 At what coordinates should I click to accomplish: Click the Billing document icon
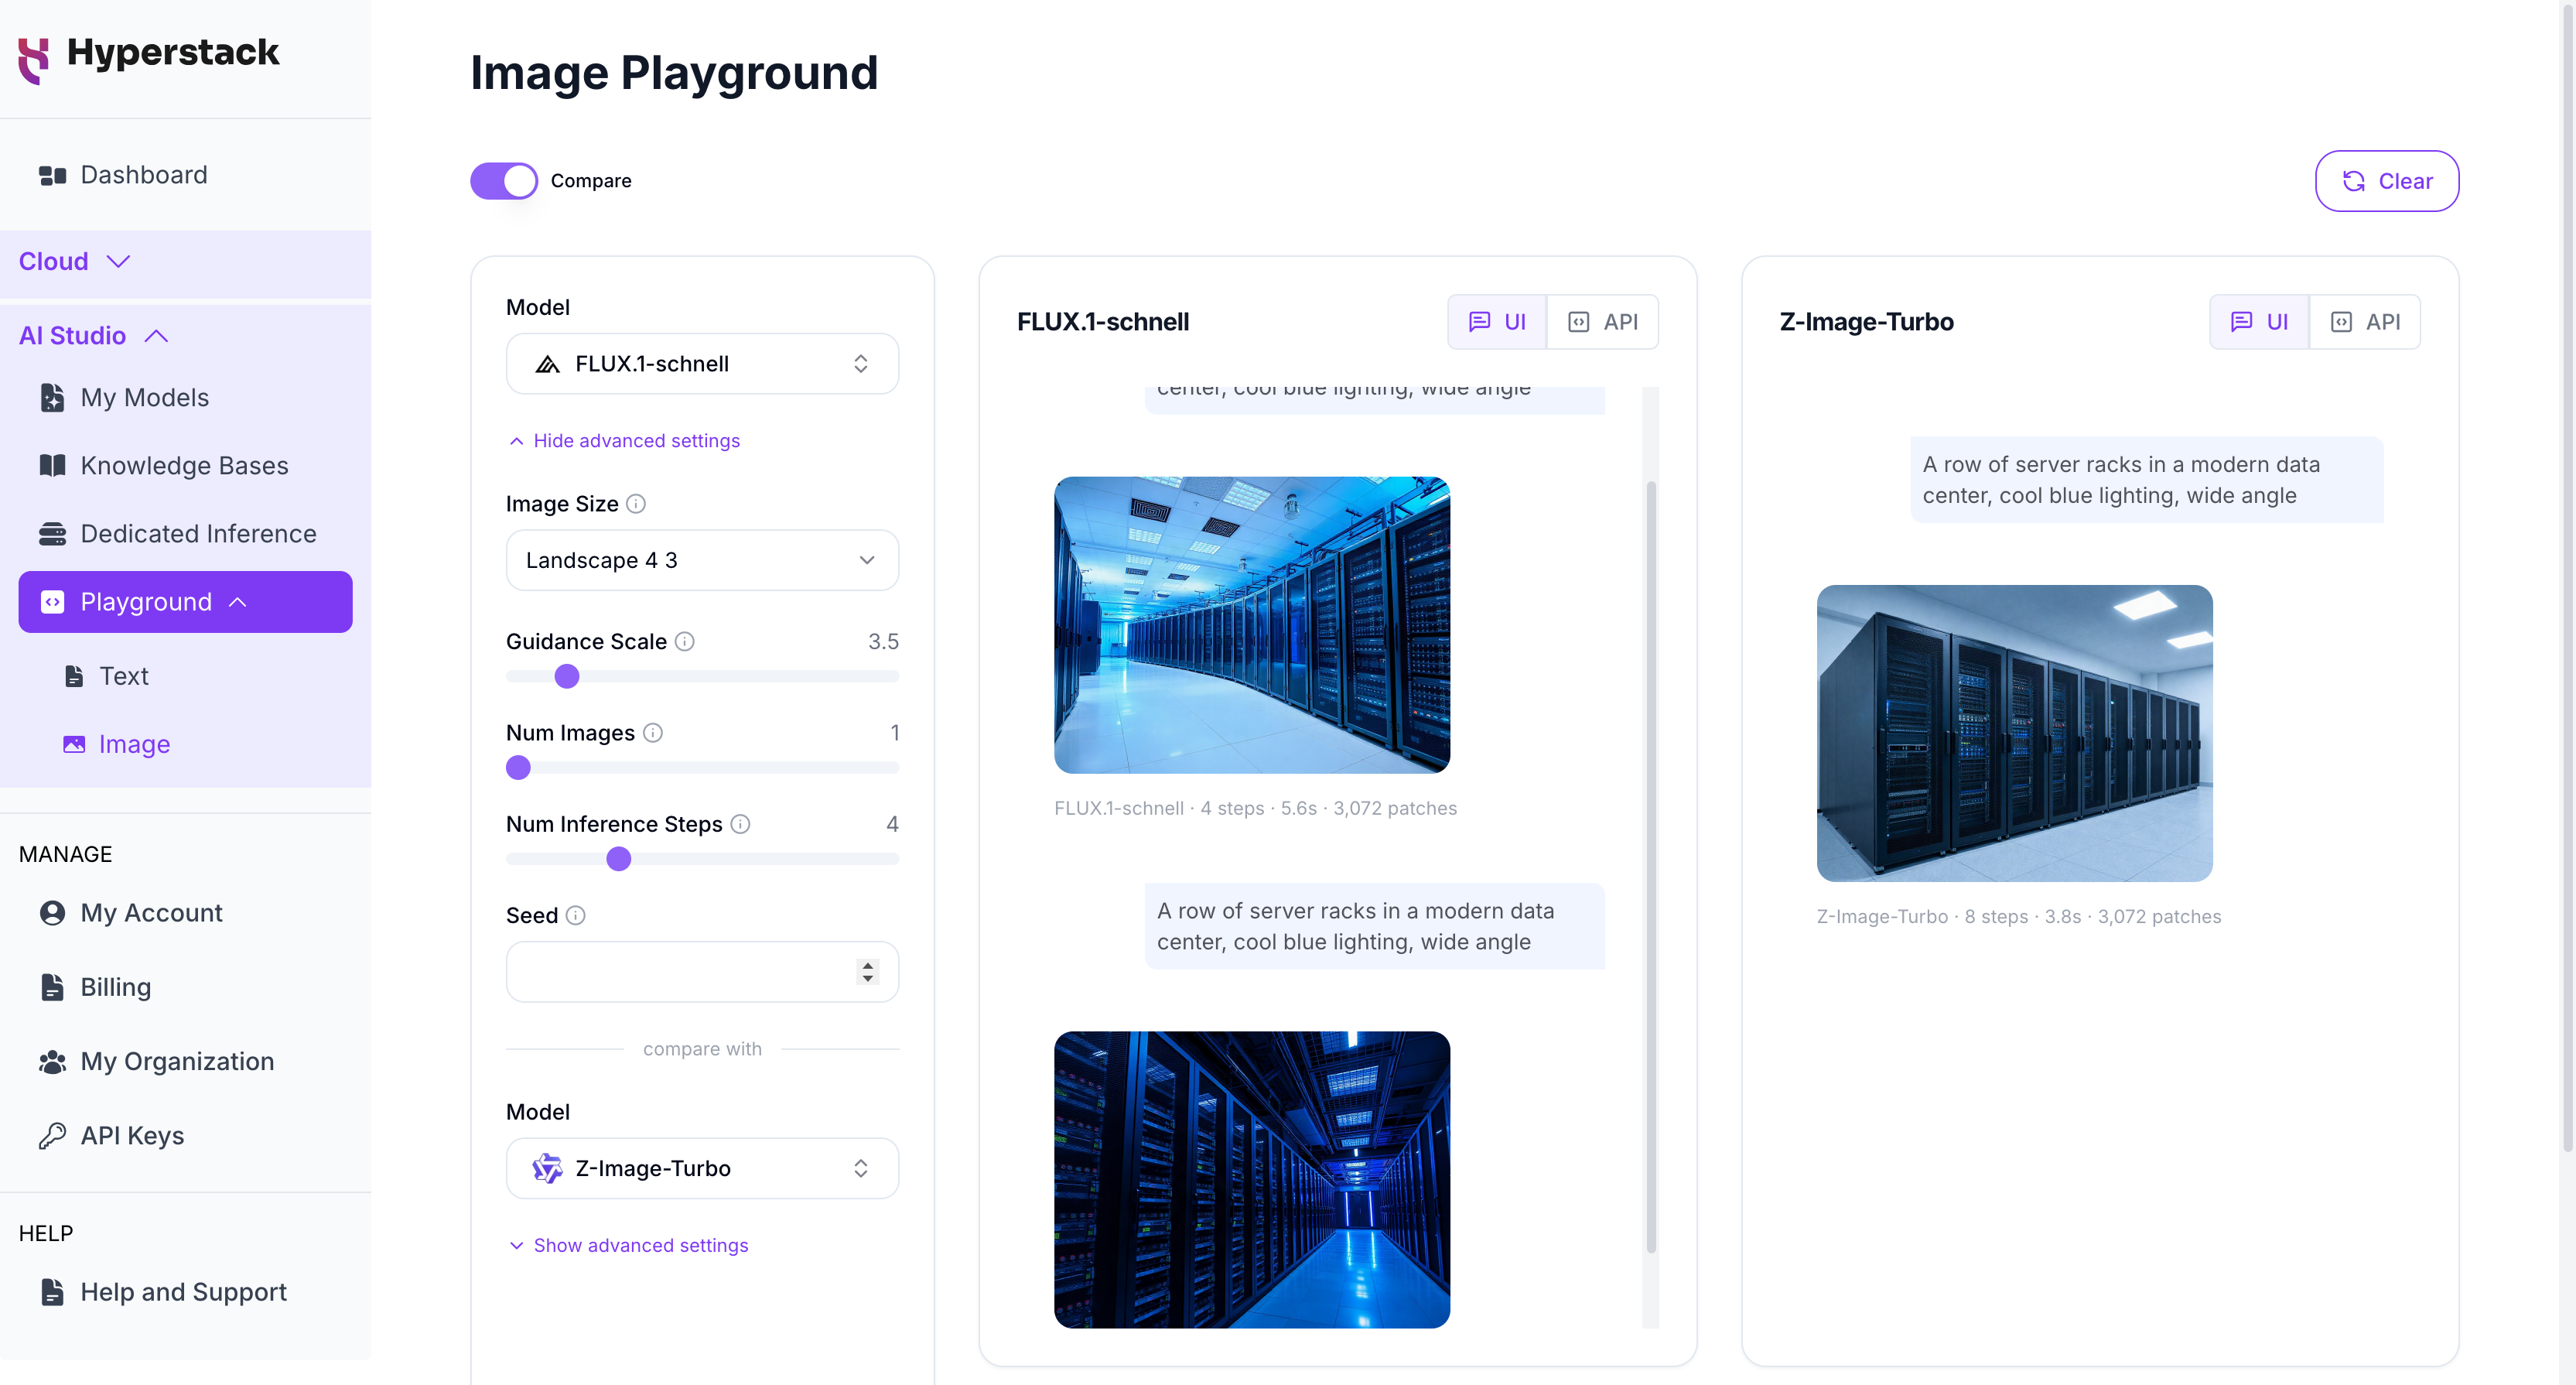coord(52,987)
